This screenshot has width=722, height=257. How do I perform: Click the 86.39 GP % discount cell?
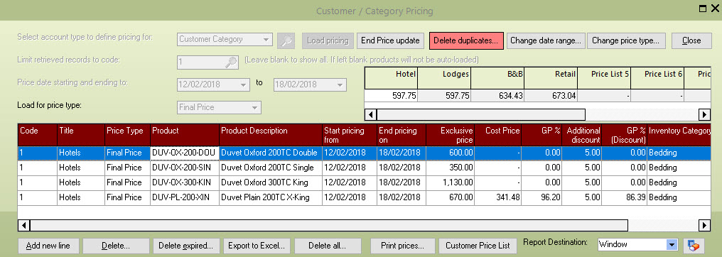point(625,197)
